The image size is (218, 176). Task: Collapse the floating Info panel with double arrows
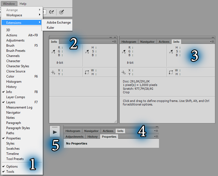111,38
